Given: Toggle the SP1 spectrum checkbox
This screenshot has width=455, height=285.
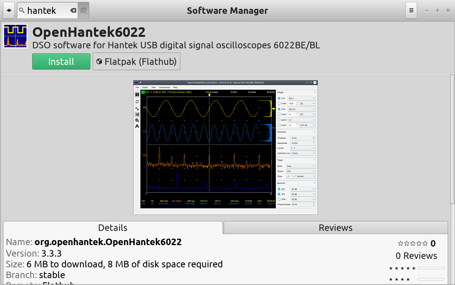Looking at the screenshot, I should (x=279, y=189).
